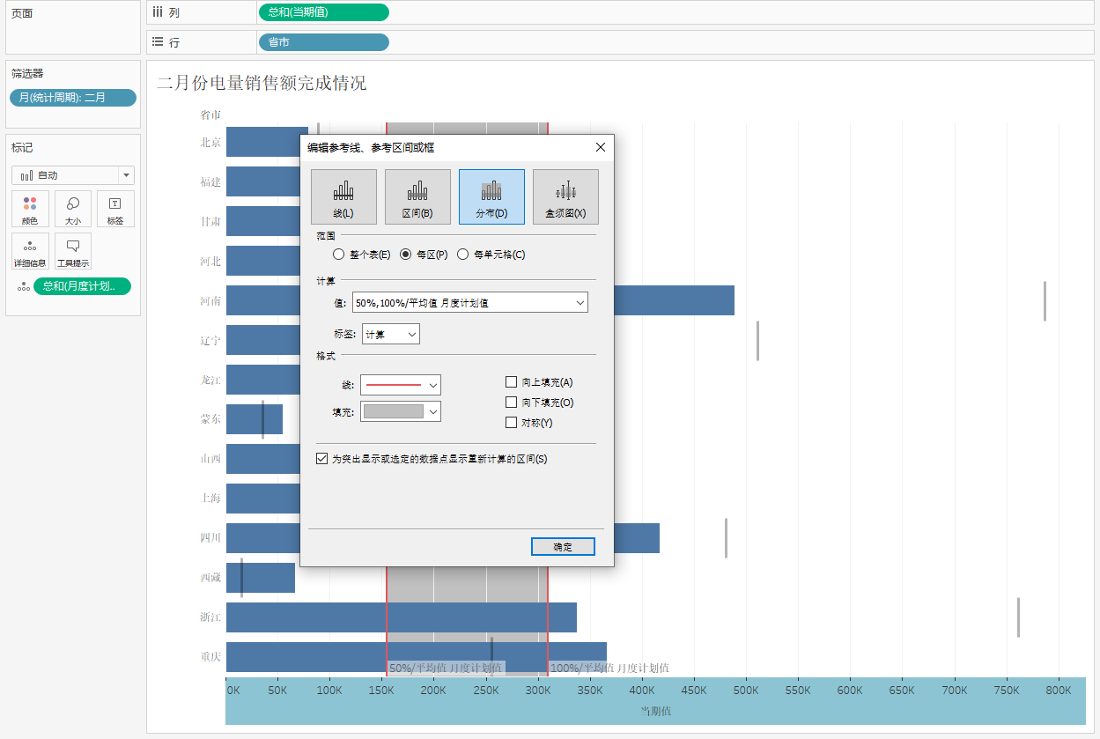Click 确定 to confirm the dialog
The image size is (1100, 739).
[563, 547]
